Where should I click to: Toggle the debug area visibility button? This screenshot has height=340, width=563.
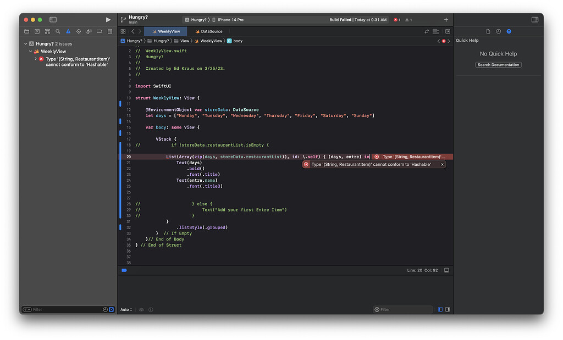446,270
